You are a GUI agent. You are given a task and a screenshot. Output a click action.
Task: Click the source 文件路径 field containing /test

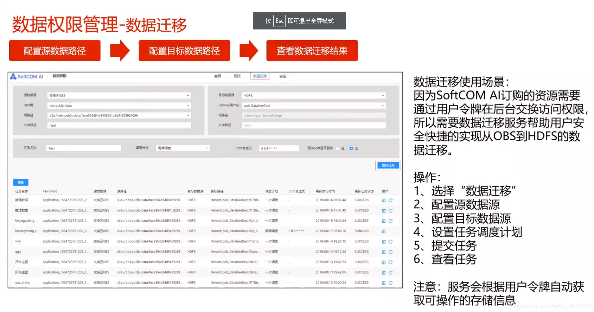point(119,125)
